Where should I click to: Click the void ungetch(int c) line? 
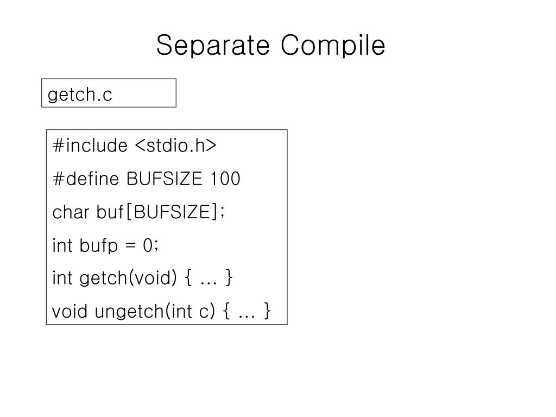click(x=161, y=311)
